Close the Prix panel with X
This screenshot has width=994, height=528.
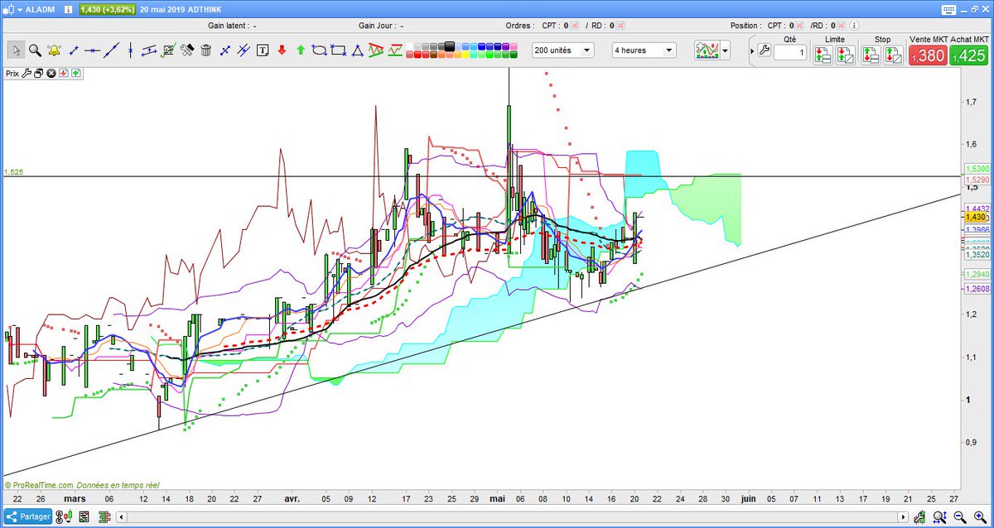(51, 73)
